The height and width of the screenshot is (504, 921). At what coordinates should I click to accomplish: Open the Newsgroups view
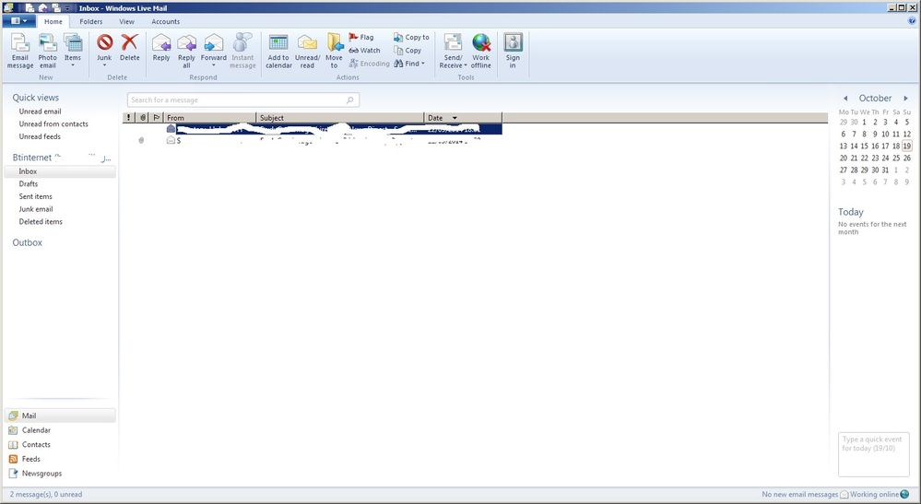pos(41,474)
